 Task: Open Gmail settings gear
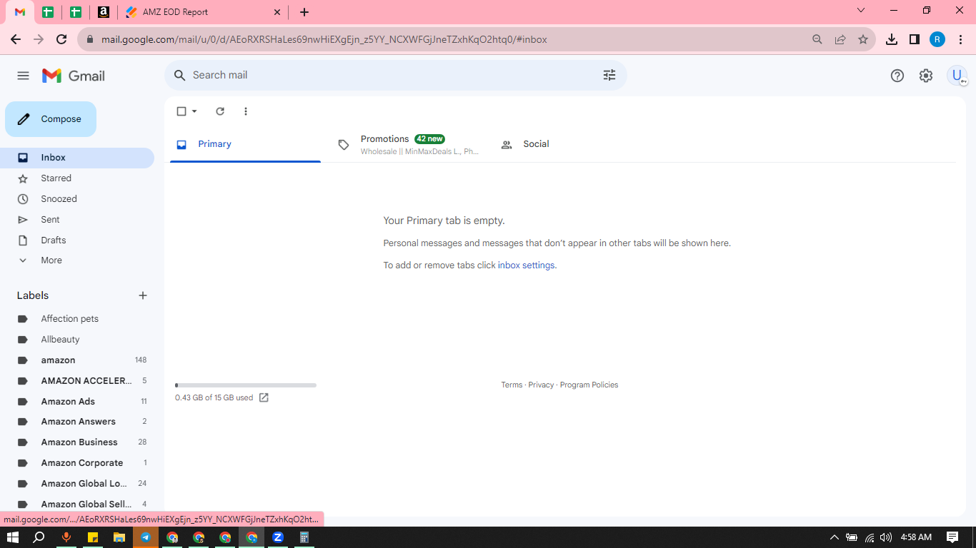pos(926,76)
